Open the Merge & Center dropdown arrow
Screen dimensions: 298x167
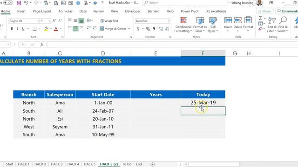129,29
